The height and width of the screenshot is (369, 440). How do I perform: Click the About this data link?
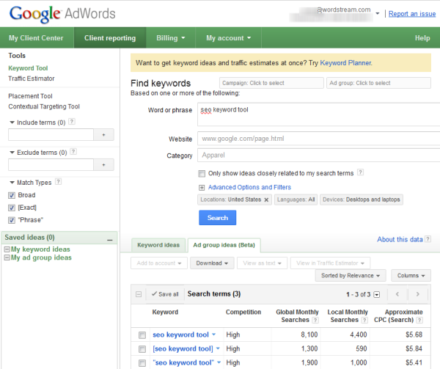click(x=400, y=239)
